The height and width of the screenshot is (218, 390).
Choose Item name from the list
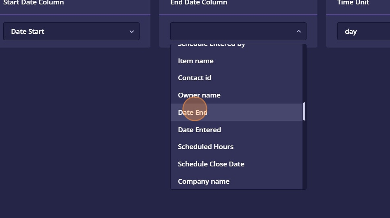pos(196,61)
